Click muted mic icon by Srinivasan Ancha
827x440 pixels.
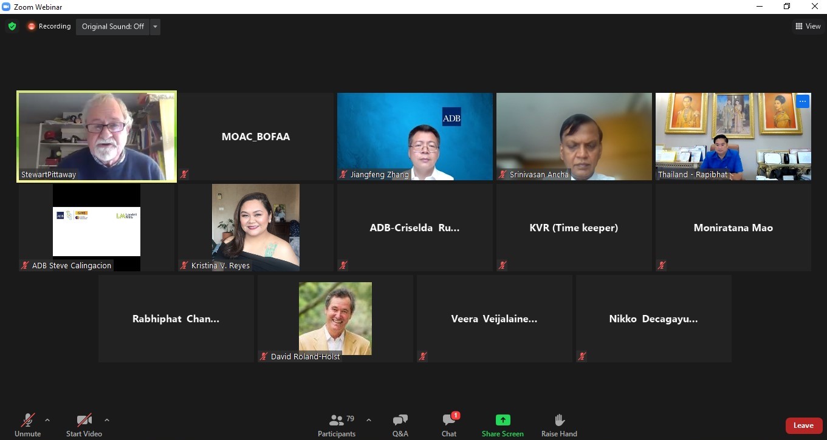pos(503,174)
